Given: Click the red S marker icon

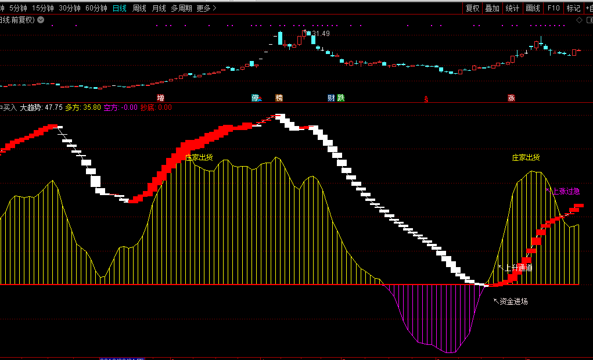Looking at the screenshot, I should pos(426,99).
